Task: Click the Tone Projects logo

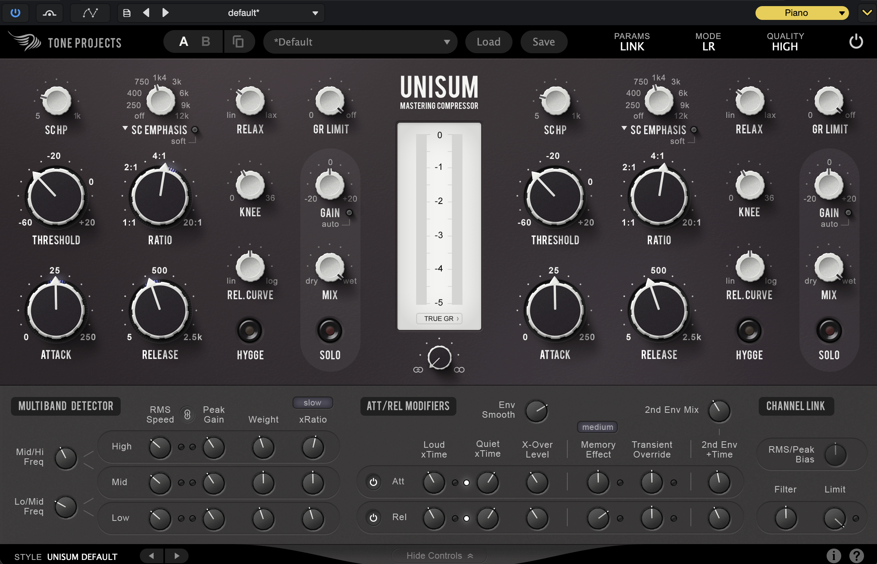Action: (65, 41)
